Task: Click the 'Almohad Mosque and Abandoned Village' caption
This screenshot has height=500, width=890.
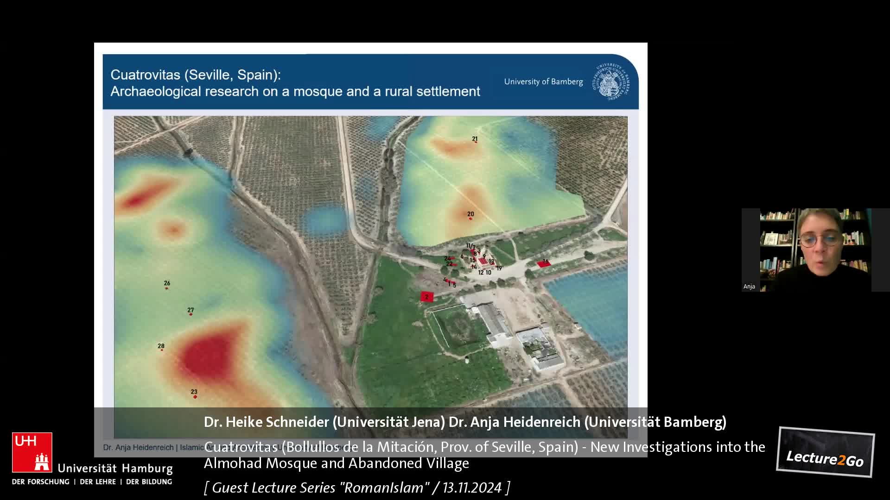Action: click(337, 463)
